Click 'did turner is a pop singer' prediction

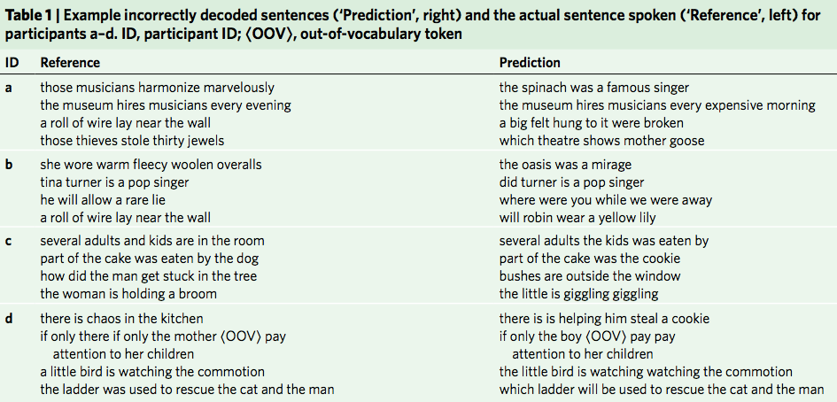(x=571, y=182)
